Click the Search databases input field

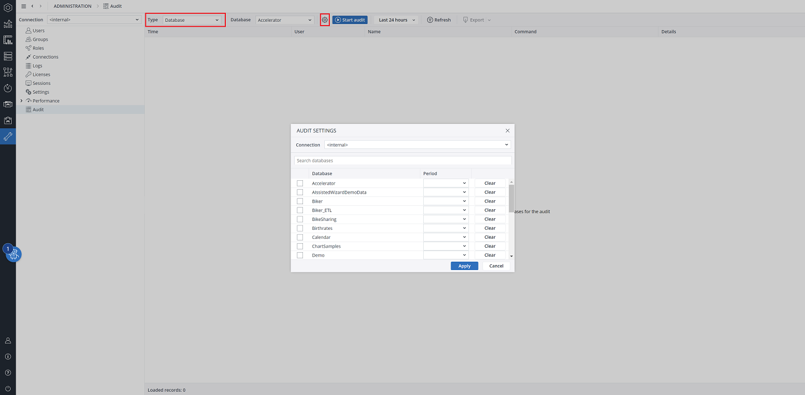click(x=402, y=161)
